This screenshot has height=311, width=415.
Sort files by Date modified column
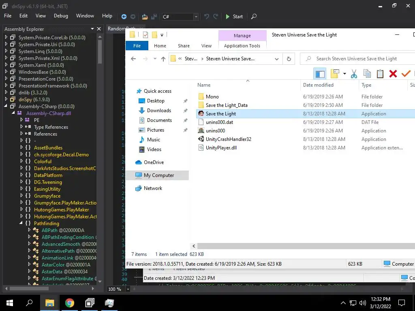click(x=318, y=85)
